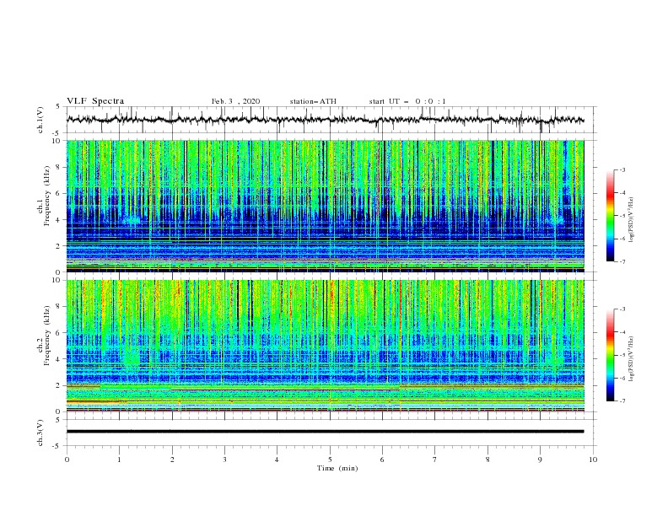Viewport: 668px width, 516px height.
Task: Click the ch.1 voltage waveform trace
Action: point(325,120)
